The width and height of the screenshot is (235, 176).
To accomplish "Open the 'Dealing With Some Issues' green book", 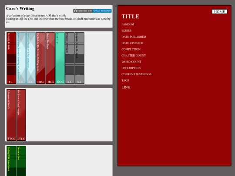I will tap(11, 161).
